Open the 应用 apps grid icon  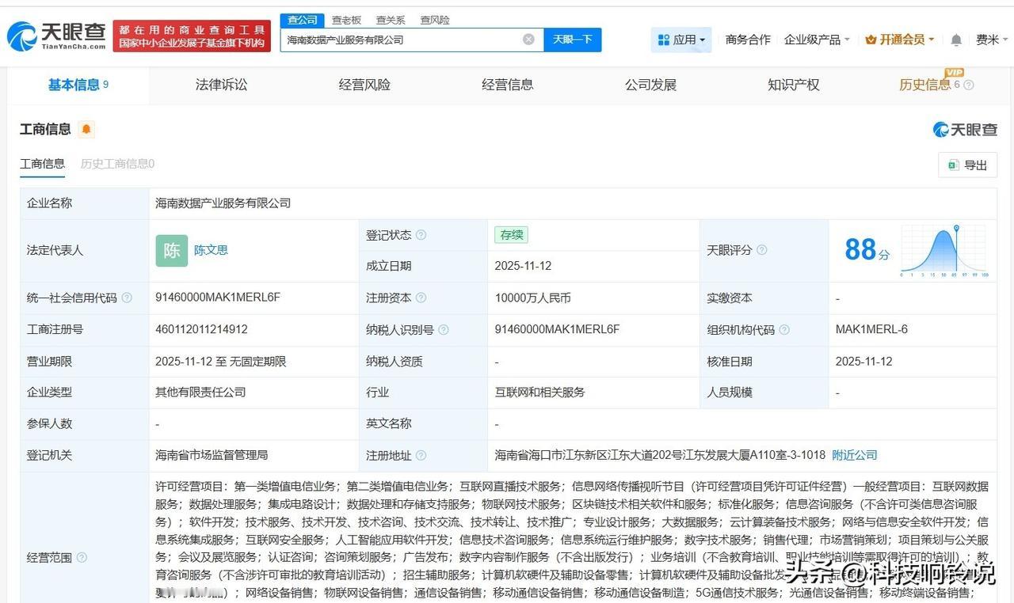click(662, 39)
